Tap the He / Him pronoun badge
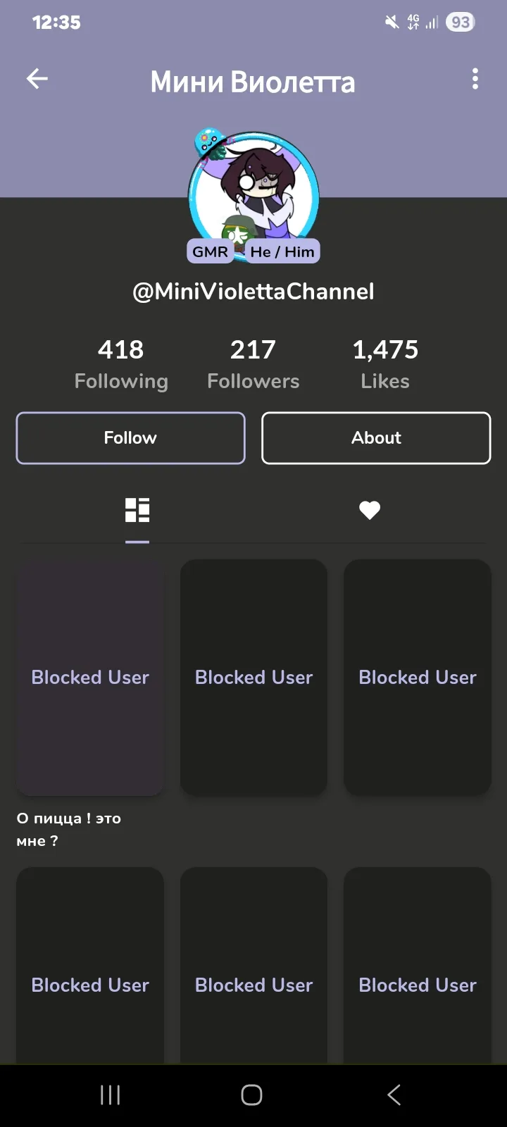Viewport: 507px width, 1127px height. pyautogui.click(x=282, y=251)
